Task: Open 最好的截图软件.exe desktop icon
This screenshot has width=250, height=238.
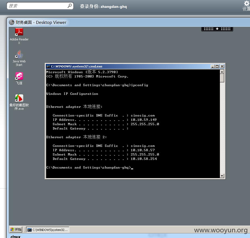Action: tap(19, 102)
